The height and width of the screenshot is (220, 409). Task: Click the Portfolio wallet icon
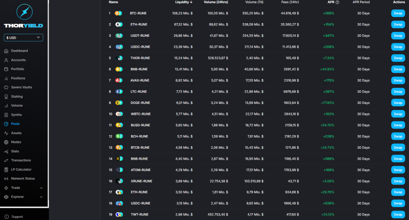6,69
